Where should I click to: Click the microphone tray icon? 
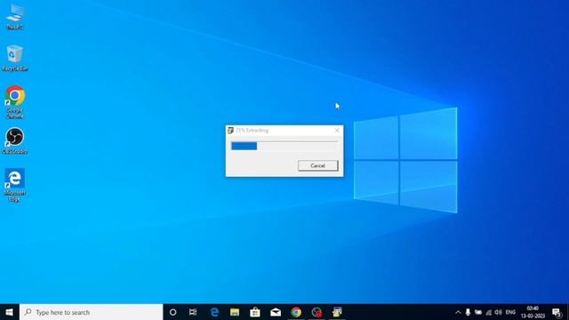point(469,312)
